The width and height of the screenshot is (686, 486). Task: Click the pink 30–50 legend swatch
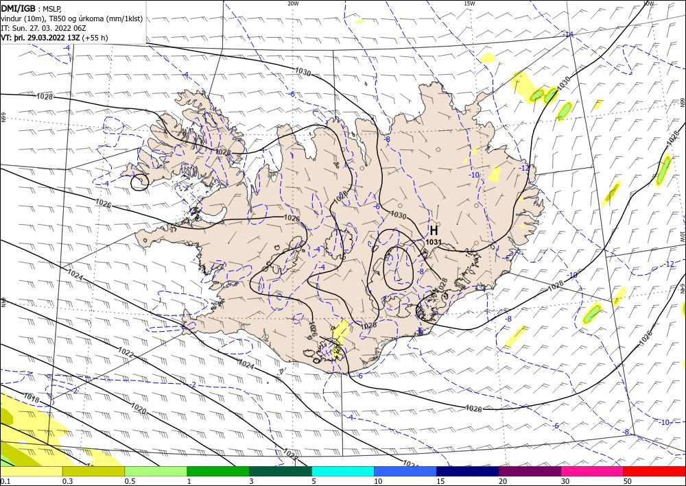pyautogui.click(x=593, y=471)
